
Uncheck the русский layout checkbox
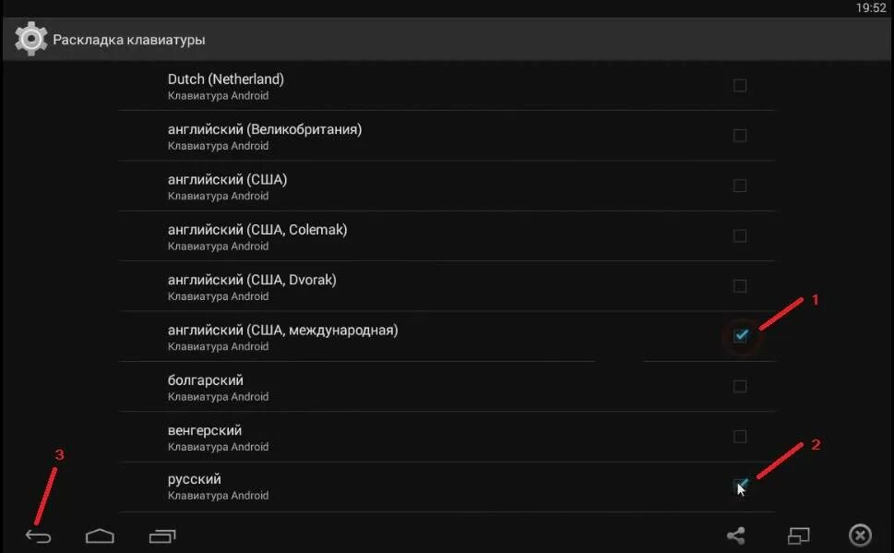click(x=740, y=486)
